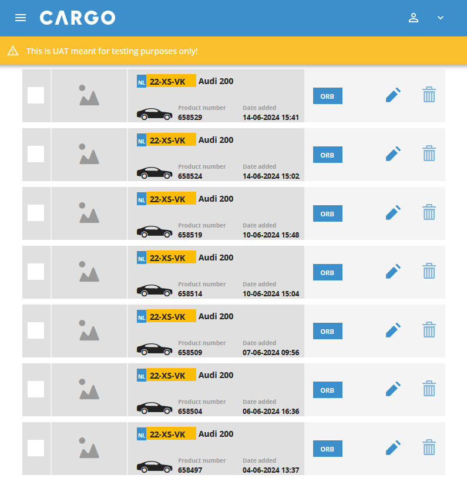Open the hamburger navigation menu
This screenshot has width=467, height=478.
point(21,18)
